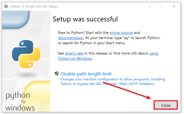Image resolution: width=184 pixels, height=114 pixels.
Task: Open the "Python on Windows" link
Action: 75,58
